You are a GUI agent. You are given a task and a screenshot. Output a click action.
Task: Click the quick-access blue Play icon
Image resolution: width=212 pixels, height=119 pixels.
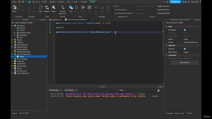click(29, 2)
